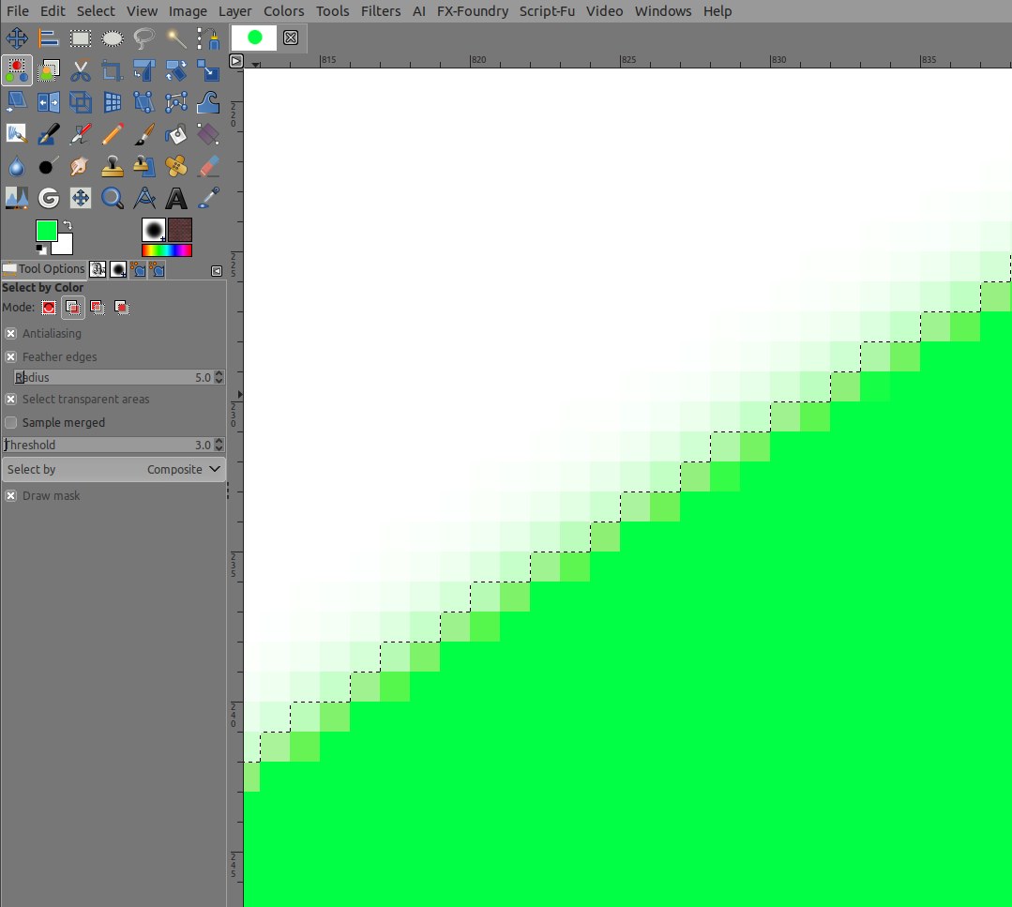Choose the Rectangle Select tool
This screenshot has width=1012, height=907.
[x=80, y=38]
